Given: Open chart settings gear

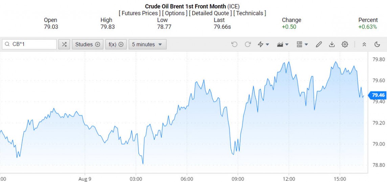Looking at the screenshot, I should (x=345, y=44).
